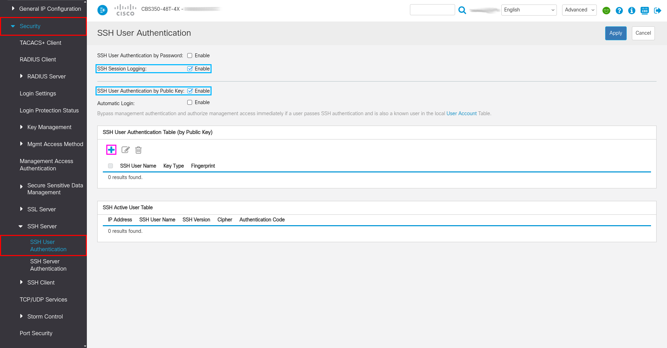Click the magnifying glass search icon

(x=462, y=10)
